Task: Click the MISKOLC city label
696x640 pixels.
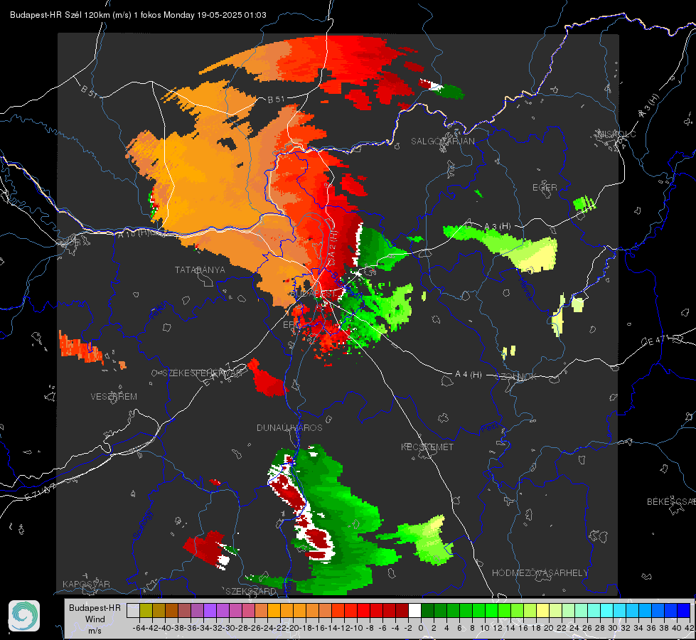Action: click(x=617, y=134)
